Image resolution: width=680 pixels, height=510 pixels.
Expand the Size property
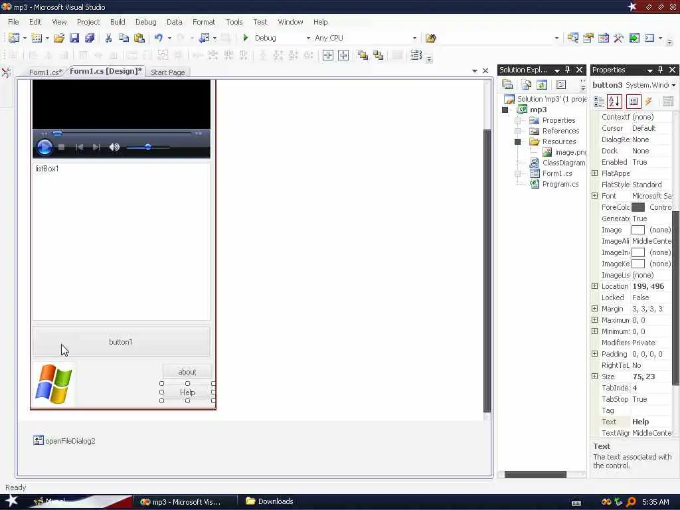[x=594, y=377]
